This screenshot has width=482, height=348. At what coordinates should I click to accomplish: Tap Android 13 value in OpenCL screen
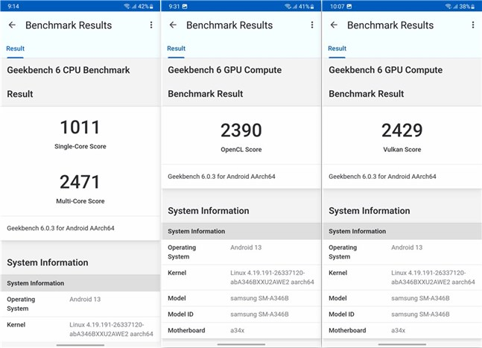click(x=246, y=247)
